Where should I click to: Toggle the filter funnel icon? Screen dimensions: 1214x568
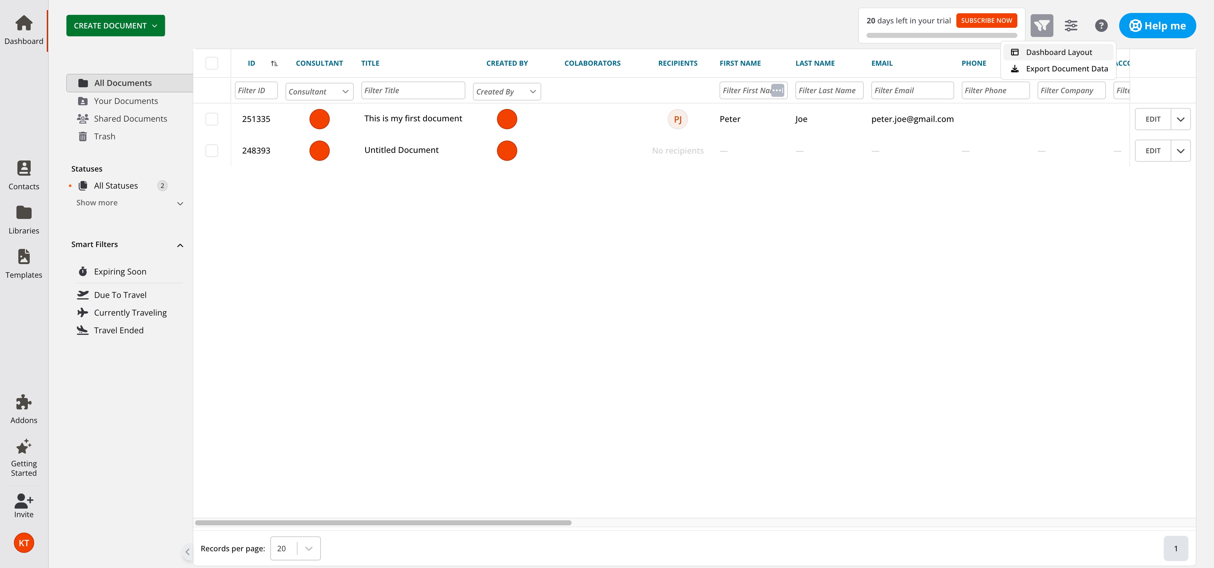pyautogui.click(x=1041, y=26)
